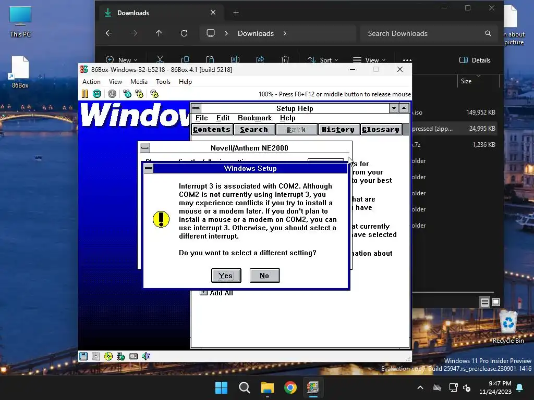
Task: Expand the Add All item in Setup Help
Action: [204, 293]
